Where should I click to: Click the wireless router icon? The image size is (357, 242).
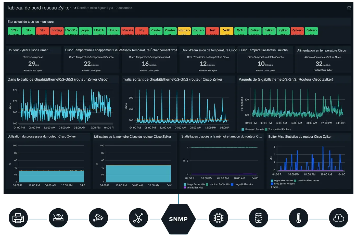click(58, 218)
